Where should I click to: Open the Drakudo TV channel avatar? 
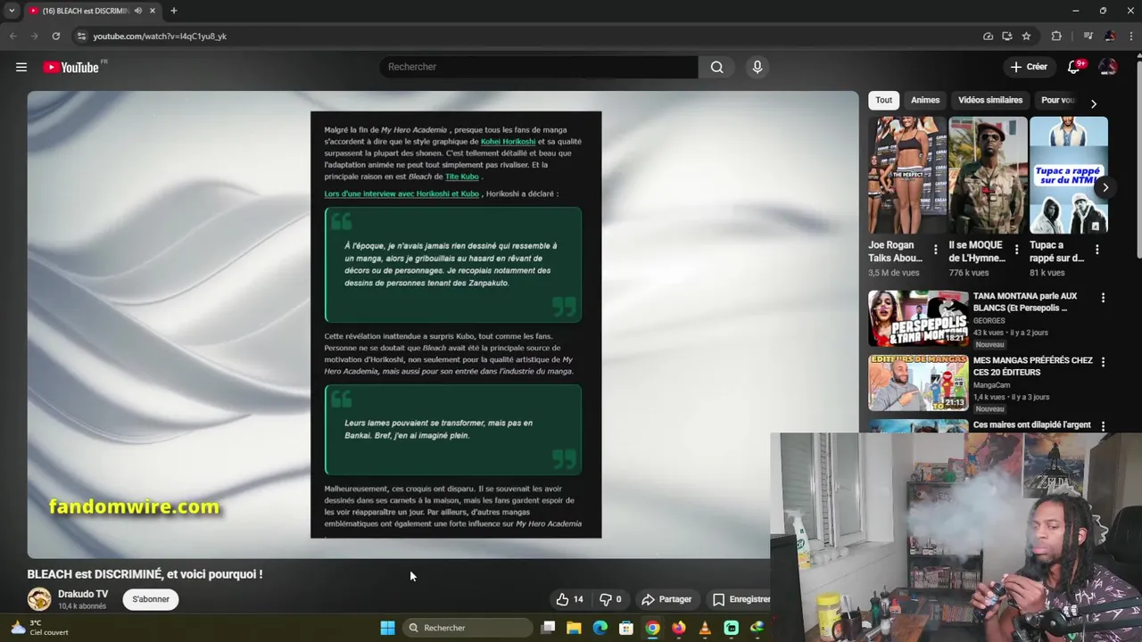tap(39, 599)
